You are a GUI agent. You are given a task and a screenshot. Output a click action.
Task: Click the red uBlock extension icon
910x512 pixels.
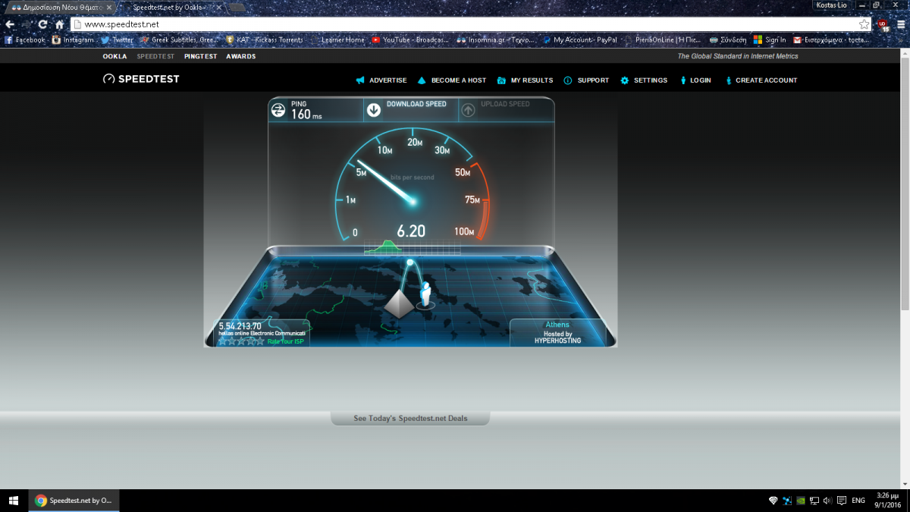click(x=883, y=24)
